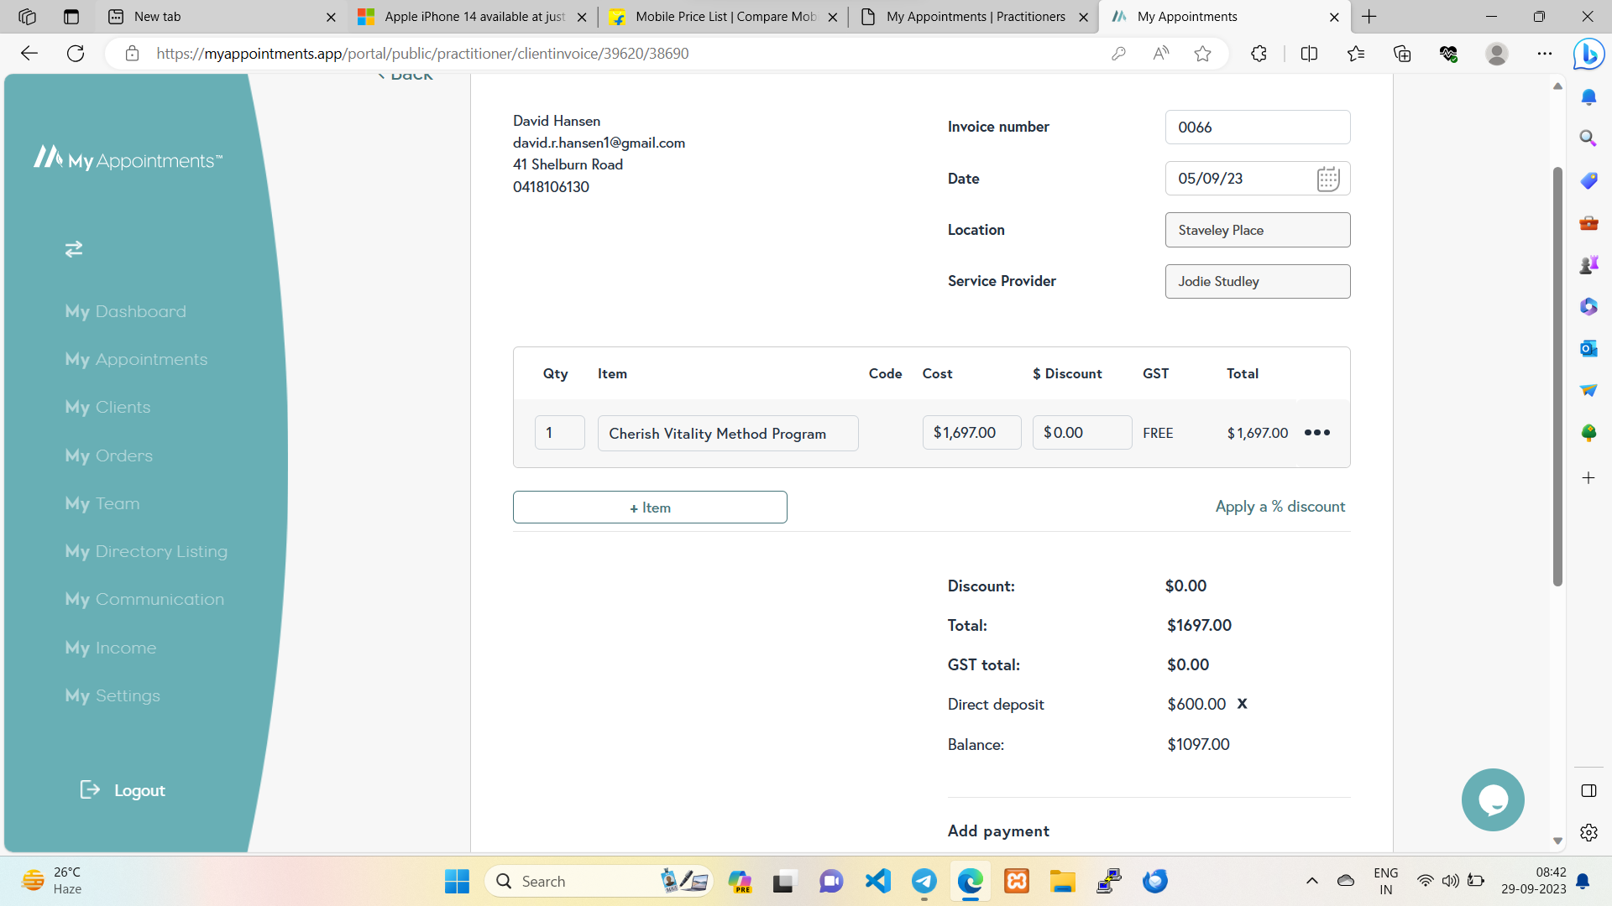
Task: Open Telegram from the Windows taskbar
Action: coord(924,882)
